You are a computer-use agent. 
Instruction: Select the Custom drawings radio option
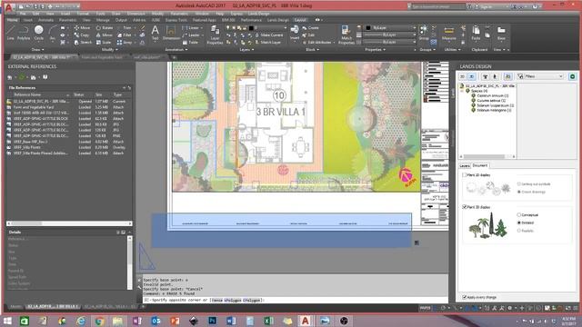[x=519, y=192]
